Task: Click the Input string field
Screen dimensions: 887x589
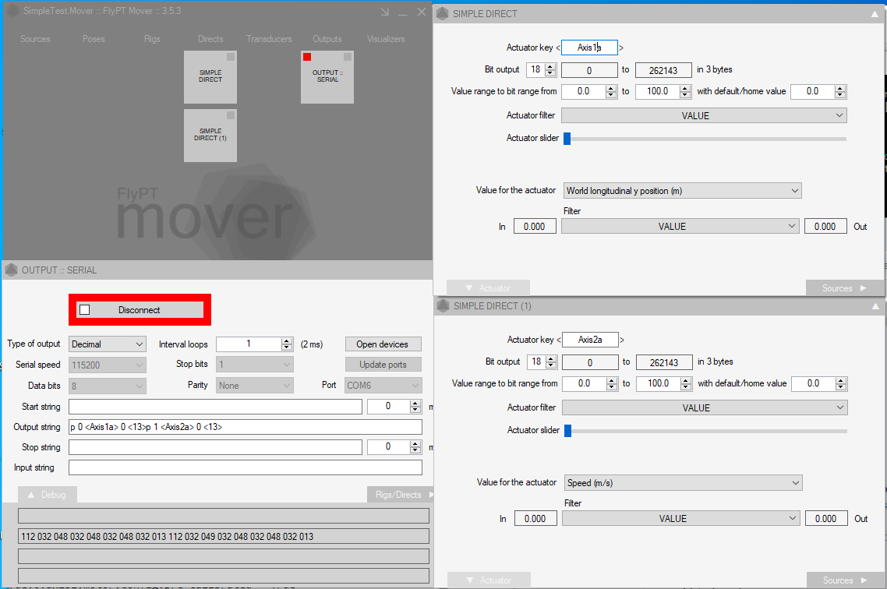Action: click(246, 467)
